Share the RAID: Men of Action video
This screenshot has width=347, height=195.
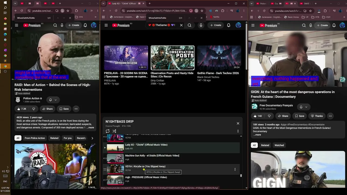click(47, 109)
